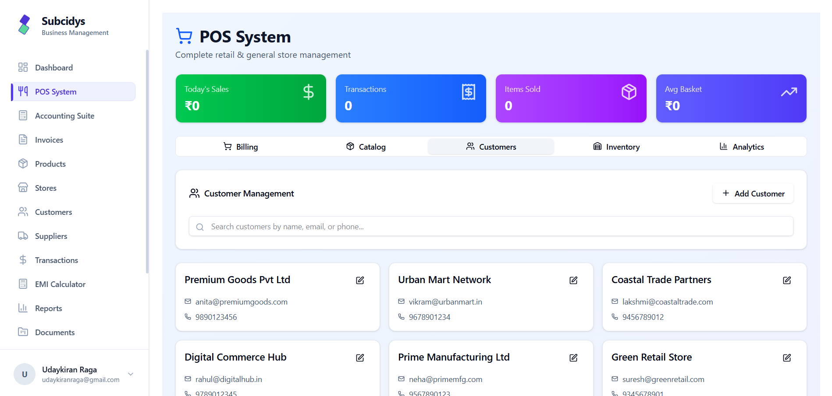Edit Digital Commerce Hub customer
Image resolution: width=832 pixels, height=396 pixels.
tap(360, 357)
